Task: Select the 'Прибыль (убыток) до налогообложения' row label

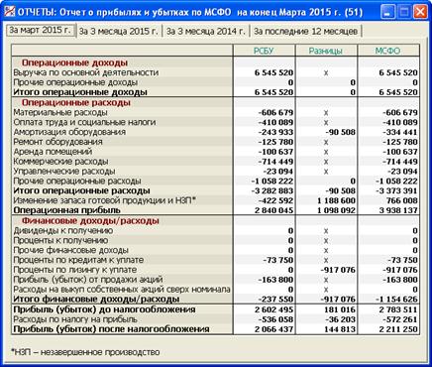Action: click(x=104, y=309)
